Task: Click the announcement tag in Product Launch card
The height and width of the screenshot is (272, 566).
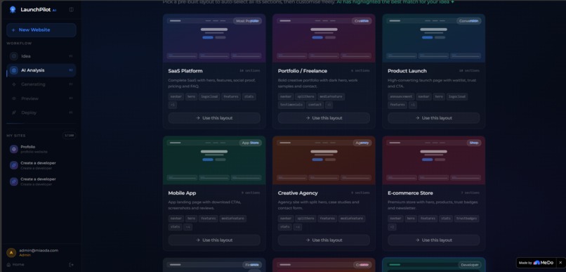Action: (x=401, y=96)
